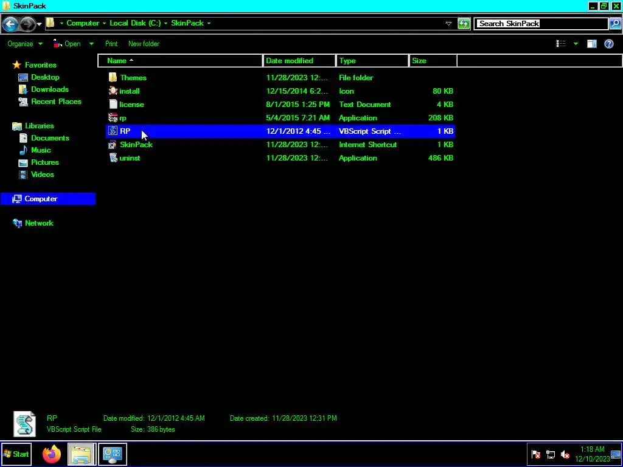Open Videos library
623x467 pixels.
point(43,175)
